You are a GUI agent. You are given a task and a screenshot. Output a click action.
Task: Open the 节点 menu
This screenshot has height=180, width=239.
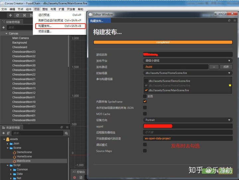pyautogui.click(x=21, y=9)
